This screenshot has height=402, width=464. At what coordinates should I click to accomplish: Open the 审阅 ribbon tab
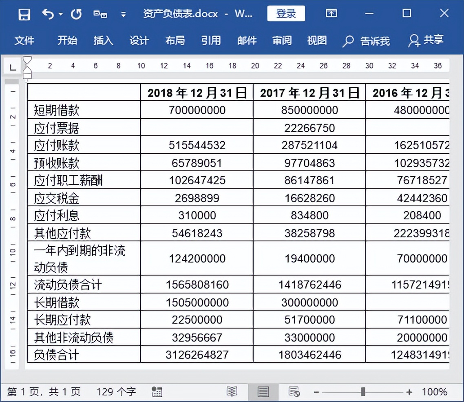click(x=281, y=40)
